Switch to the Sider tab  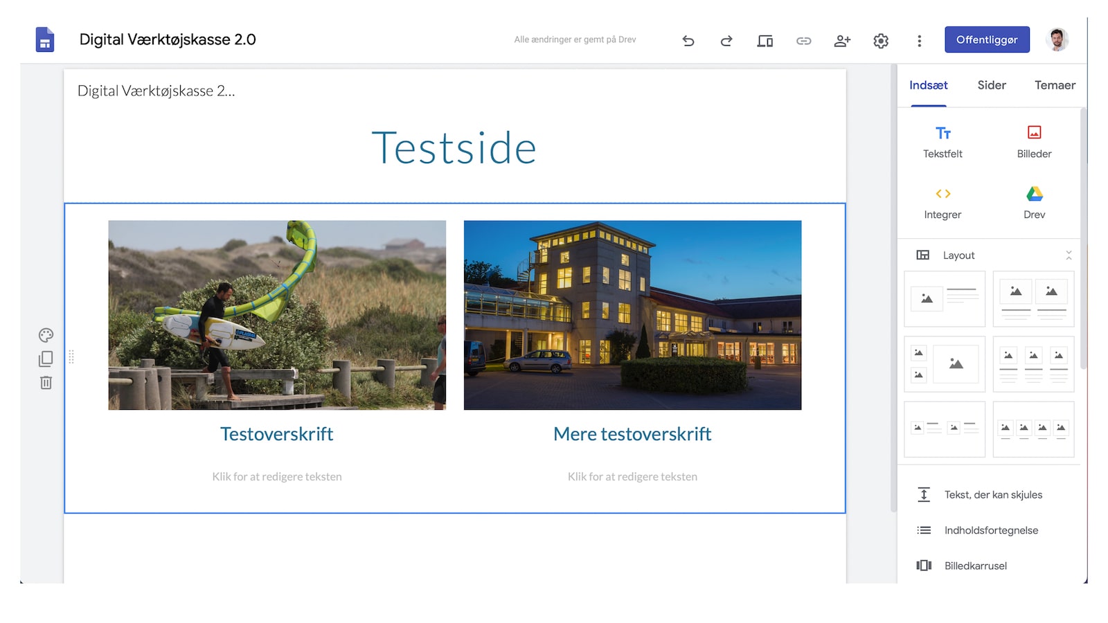pyautogui.click(x=991, y=85)
